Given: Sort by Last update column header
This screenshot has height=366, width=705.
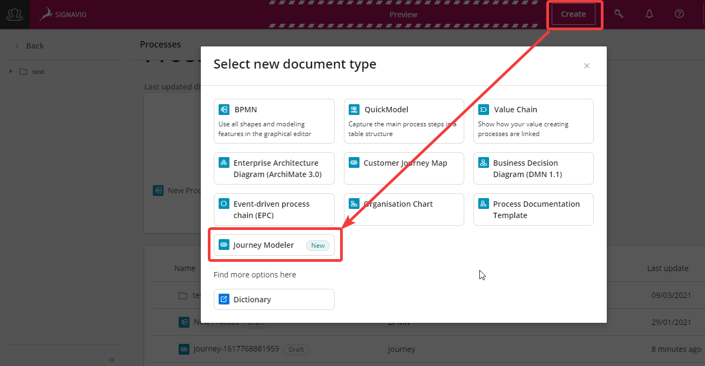Looking at the screenshot, I should (668, 268).
